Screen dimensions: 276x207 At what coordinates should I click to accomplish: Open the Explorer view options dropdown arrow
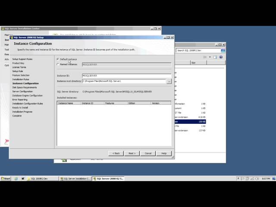coord(210,57)
